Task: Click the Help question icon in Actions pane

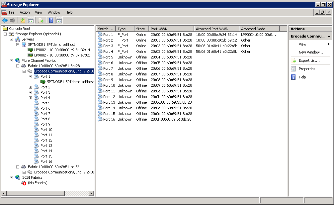Action: pos(293,77)
